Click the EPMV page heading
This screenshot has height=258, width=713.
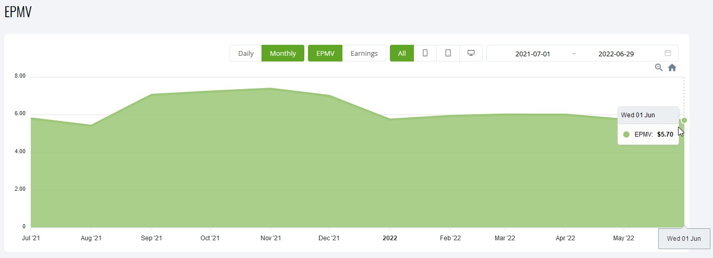18,13
